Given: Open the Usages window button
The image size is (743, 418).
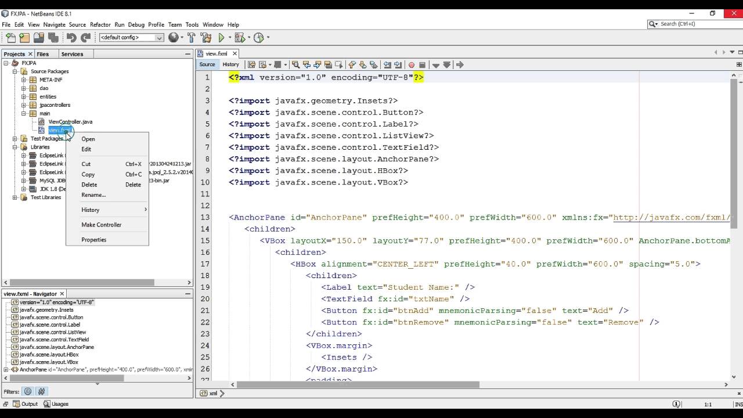Looking at the screenshot, I should [x=56, y=404].
